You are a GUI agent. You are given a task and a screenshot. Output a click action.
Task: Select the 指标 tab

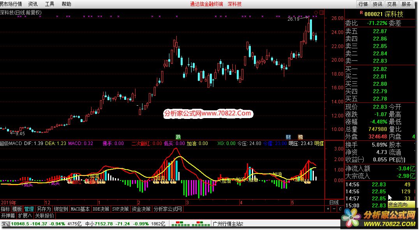[5, 209]
